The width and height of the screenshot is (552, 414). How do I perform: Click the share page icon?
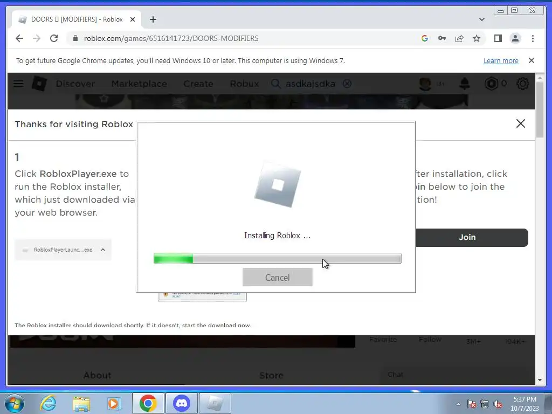coord(459,38)
